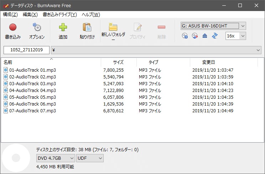
Task: Click size value 7,122,890
Action: (113, 90)
